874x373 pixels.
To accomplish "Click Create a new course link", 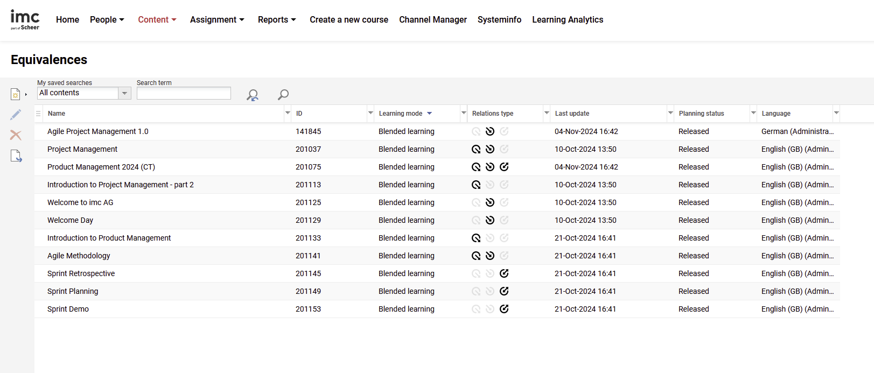I will pyautogui.click(x=348, y=19).
